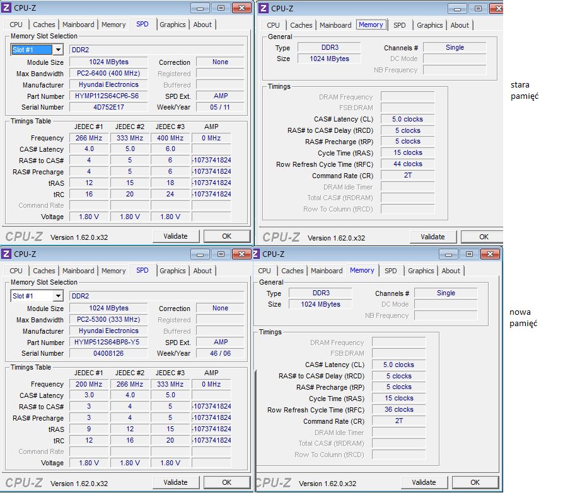Minimize the bottom-right CPU-Z window
575x493 pixels.
pyautogui.click(x=448, y=254)
